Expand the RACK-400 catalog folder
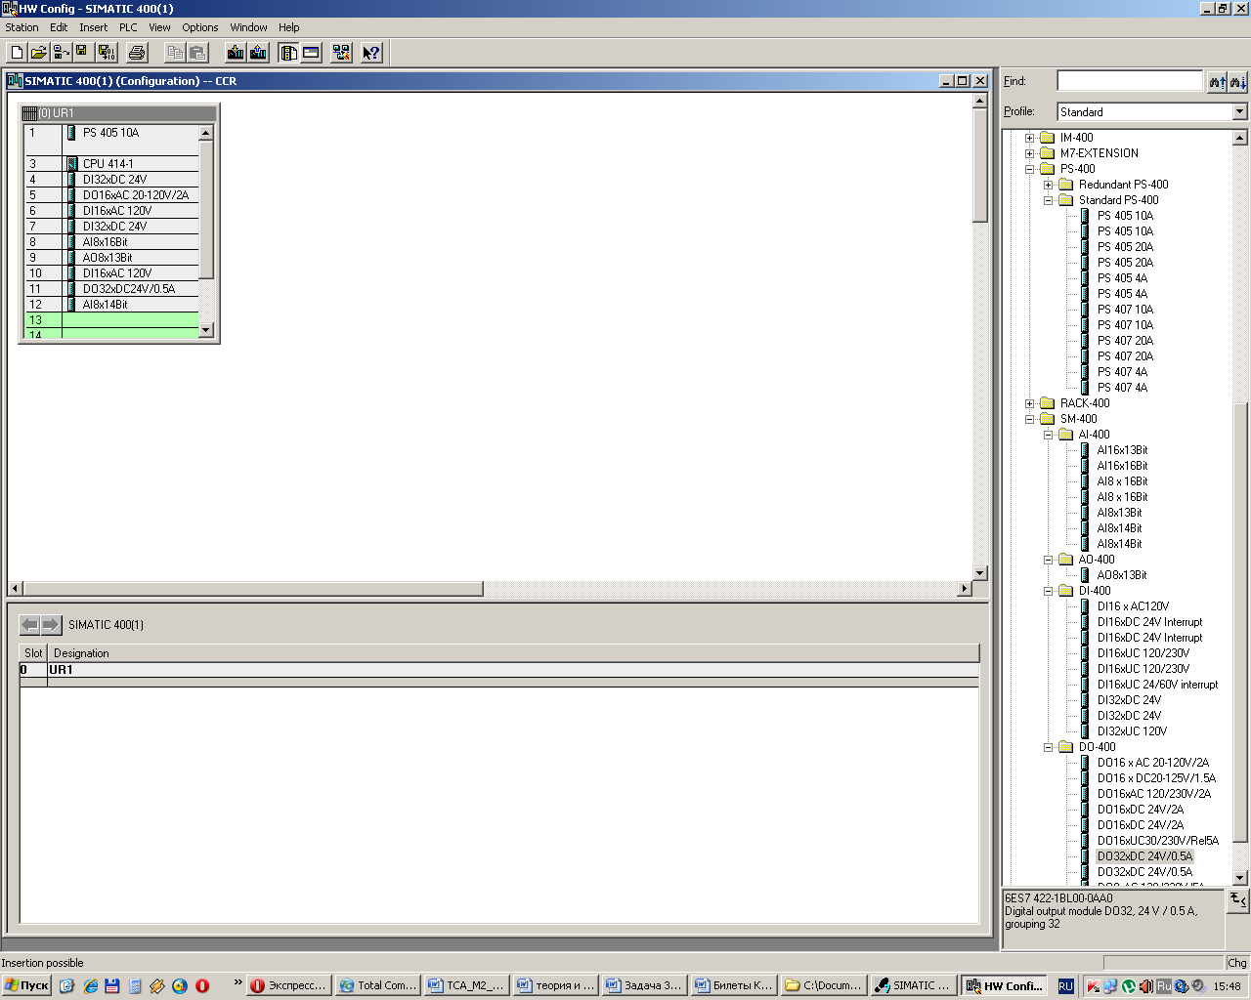 [x=1029, y=403]
